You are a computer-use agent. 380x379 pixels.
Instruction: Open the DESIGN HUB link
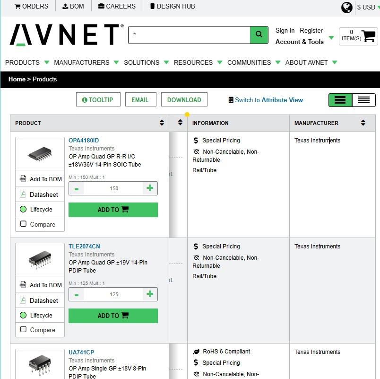point(173,6)
